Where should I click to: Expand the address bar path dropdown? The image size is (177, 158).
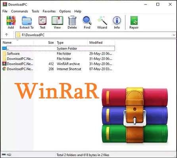point(174,35)
